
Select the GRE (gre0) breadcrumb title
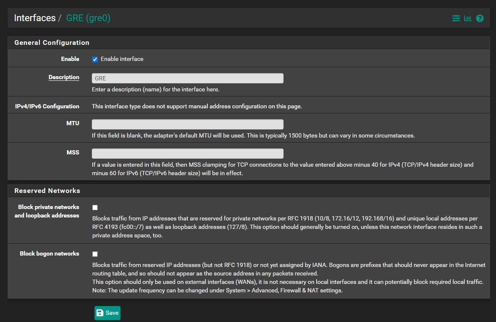pyautogui.click(x=88, y=18)
